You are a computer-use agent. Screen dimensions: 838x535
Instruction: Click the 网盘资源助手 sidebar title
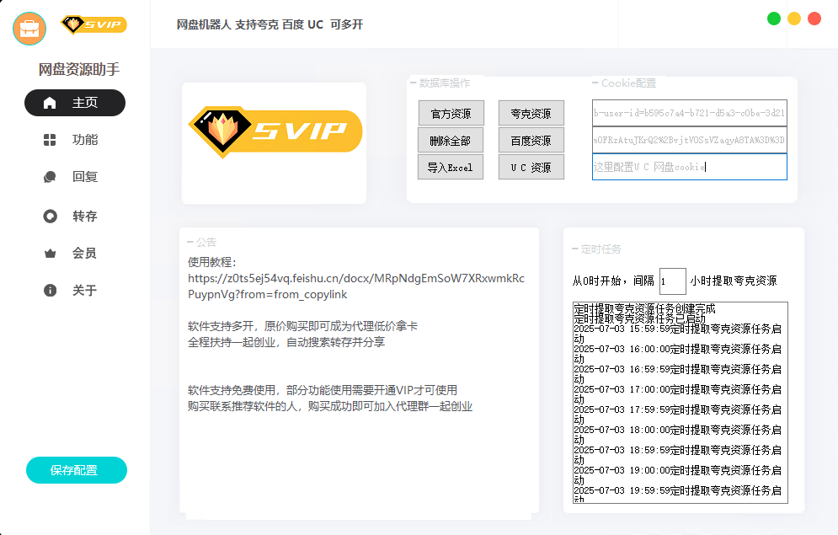pyautogui.click(x=79, y=69)
